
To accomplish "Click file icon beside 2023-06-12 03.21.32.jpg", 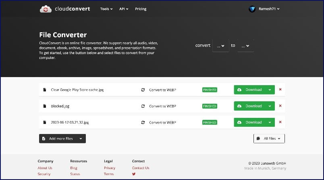I will pyautogui.click(x=45, y=122).
